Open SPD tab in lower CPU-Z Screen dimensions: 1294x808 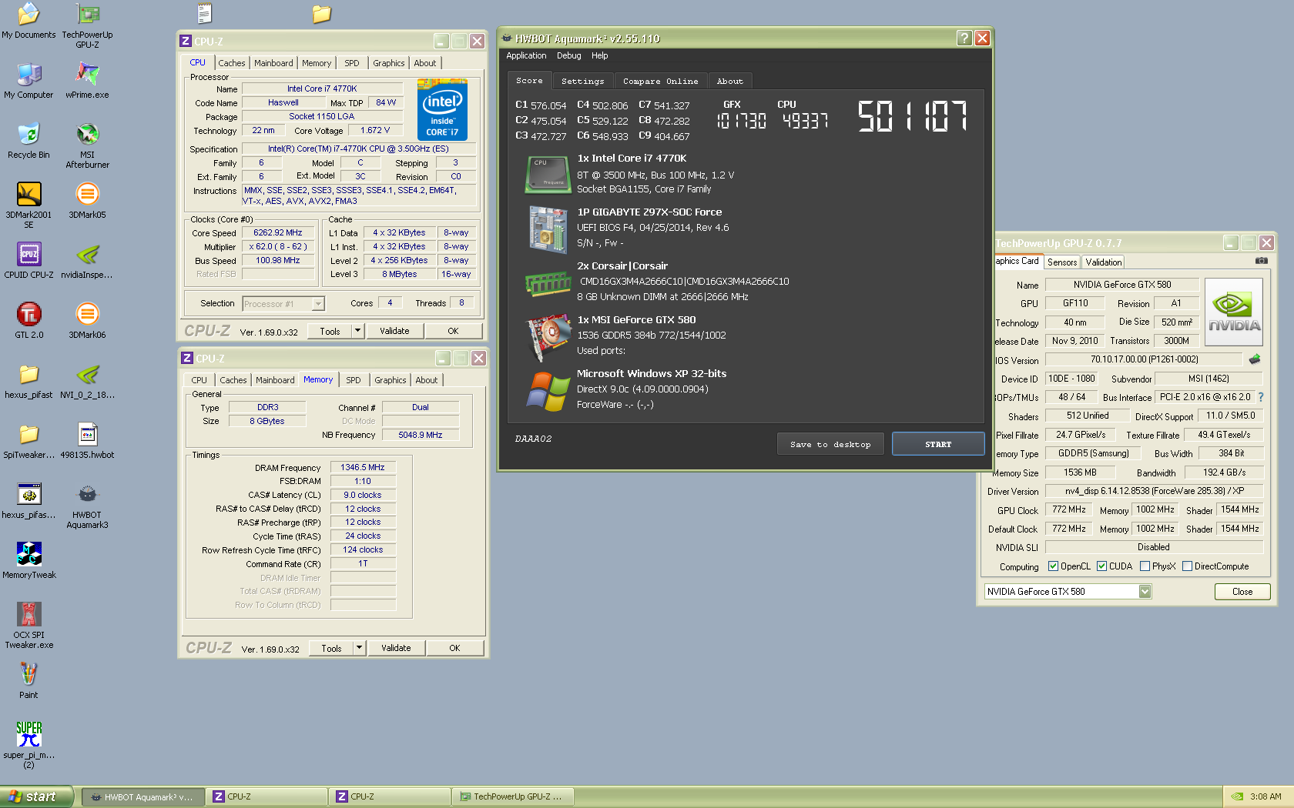pyautogui.click(x=354, y=380)
